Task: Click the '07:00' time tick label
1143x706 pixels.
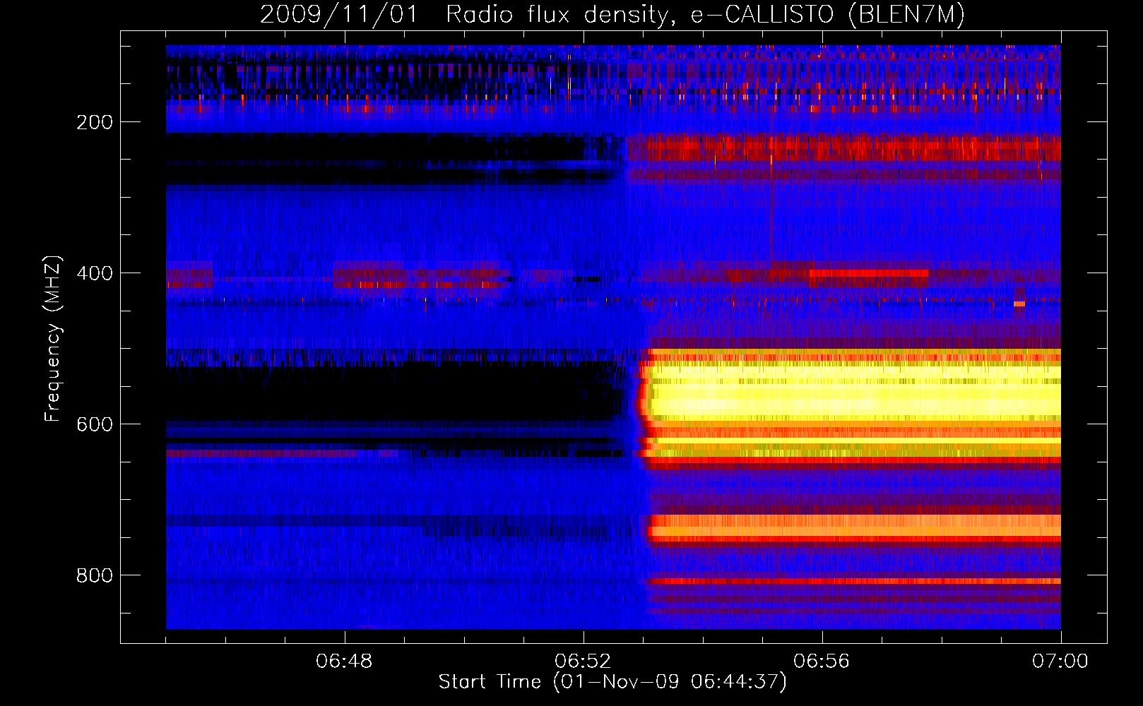Action: point(1060,661)
